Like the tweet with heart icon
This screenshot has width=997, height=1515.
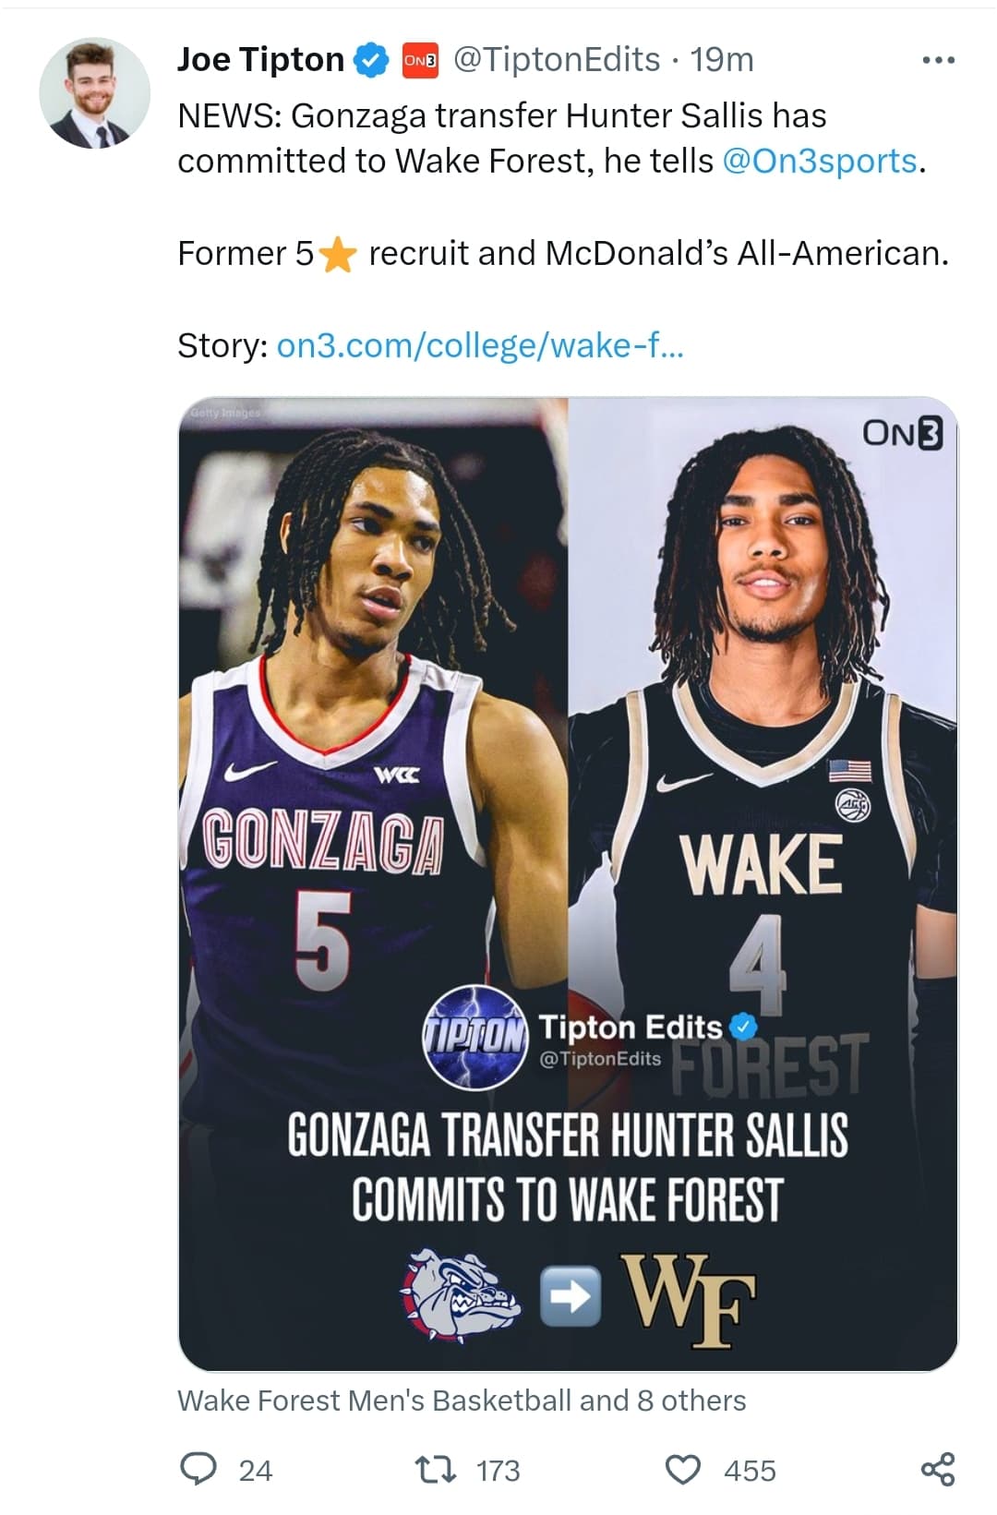(683, 1470)
